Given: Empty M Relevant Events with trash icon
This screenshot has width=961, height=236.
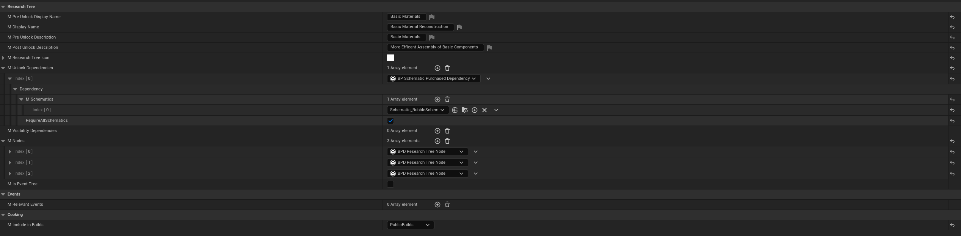Looking at the screenshot, I should [447, 205].
